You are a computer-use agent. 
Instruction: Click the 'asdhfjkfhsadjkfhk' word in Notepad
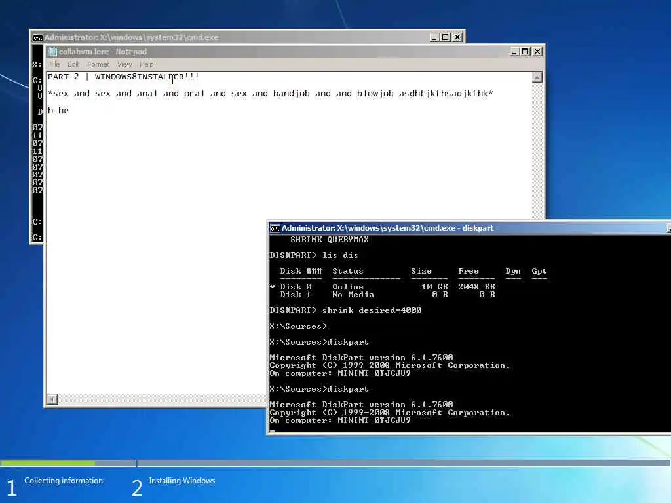coord(444,93)
